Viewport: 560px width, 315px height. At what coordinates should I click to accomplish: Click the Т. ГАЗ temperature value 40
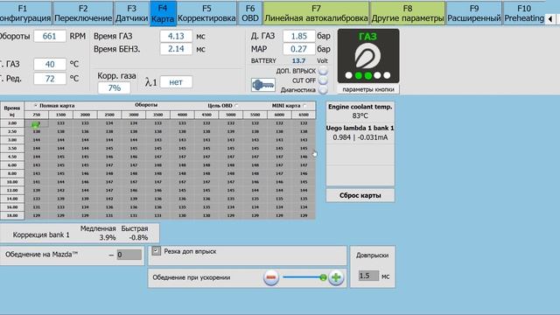(50, 64)
